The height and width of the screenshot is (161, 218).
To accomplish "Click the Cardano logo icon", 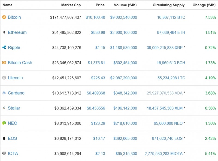I will pyautogui.click(x=4, y=93).
